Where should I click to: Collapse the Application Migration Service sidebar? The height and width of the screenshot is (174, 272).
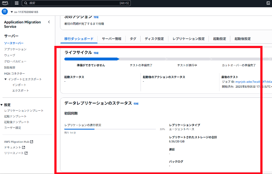(49, 22)
